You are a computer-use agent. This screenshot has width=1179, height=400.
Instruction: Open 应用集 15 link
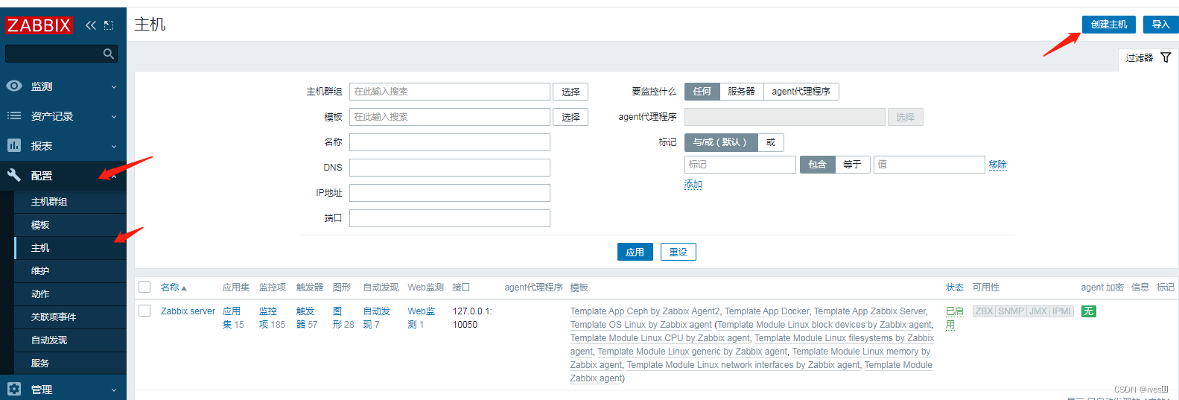[x=232, y=318]
